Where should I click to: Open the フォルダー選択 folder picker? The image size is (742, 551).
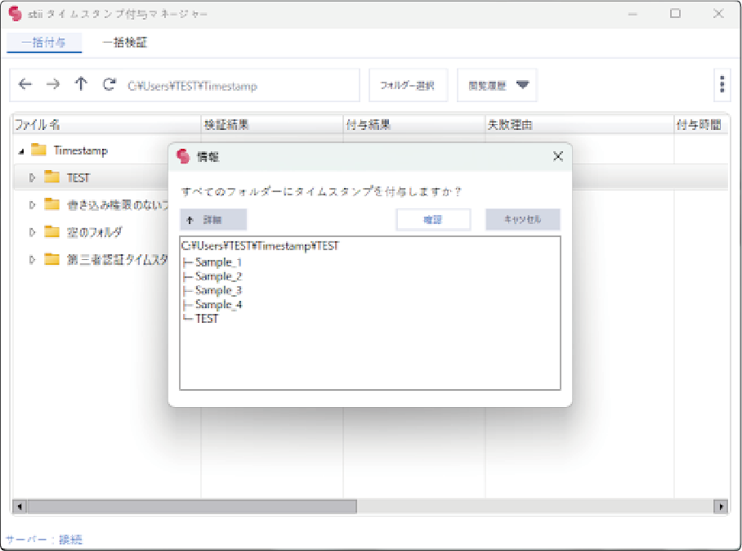[x=408, y=85]
